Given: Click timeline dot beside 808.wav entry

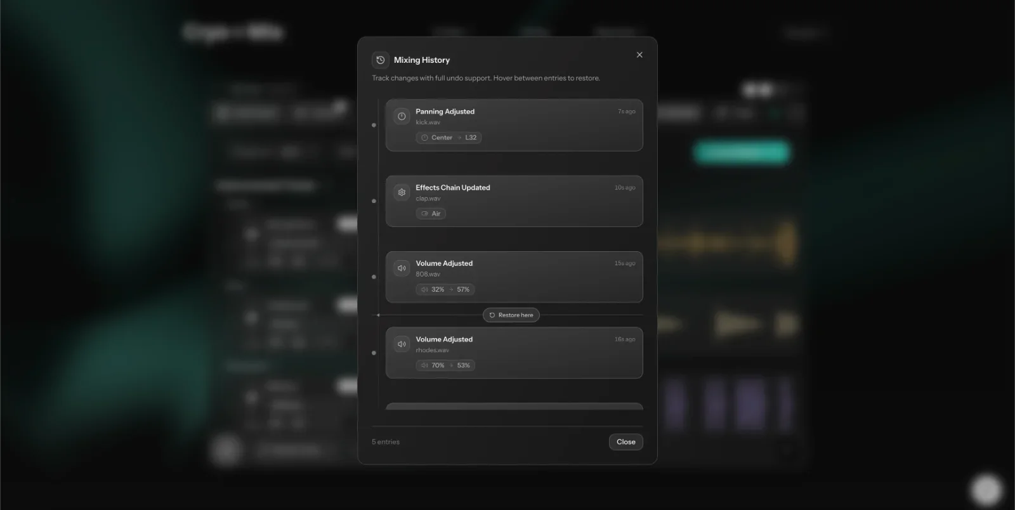Looking at the screenshot, I should click(374, 277).
